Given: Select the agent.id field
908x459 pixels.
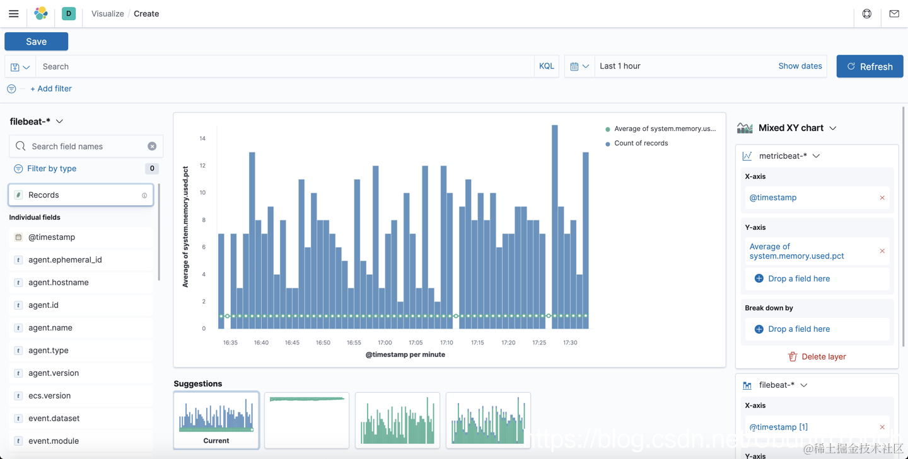Looking at the screenshot, I should 81,305.
